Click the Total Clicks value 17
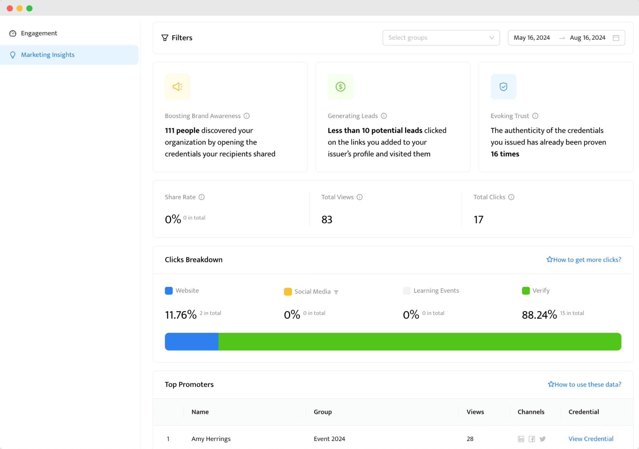This screenshot has height=449, width=639. (478, 220)
